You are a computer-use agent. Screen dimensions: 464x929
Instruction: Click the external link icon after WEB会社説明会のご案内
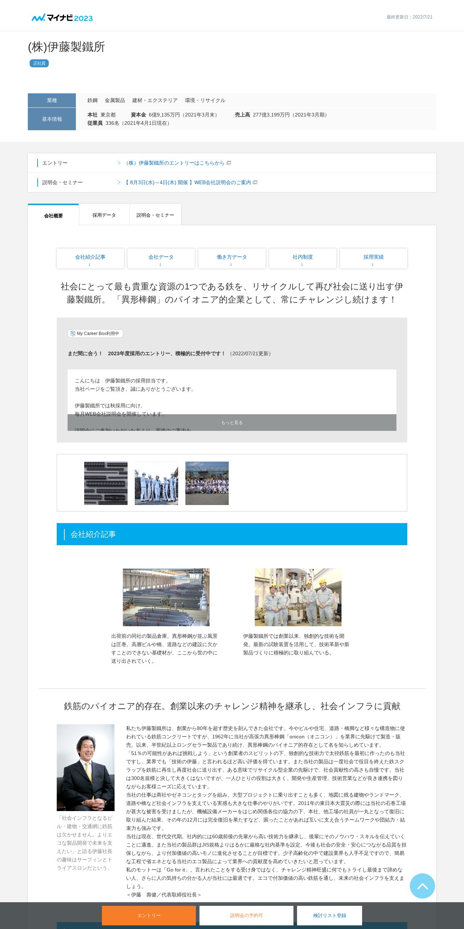coord(255,183)
